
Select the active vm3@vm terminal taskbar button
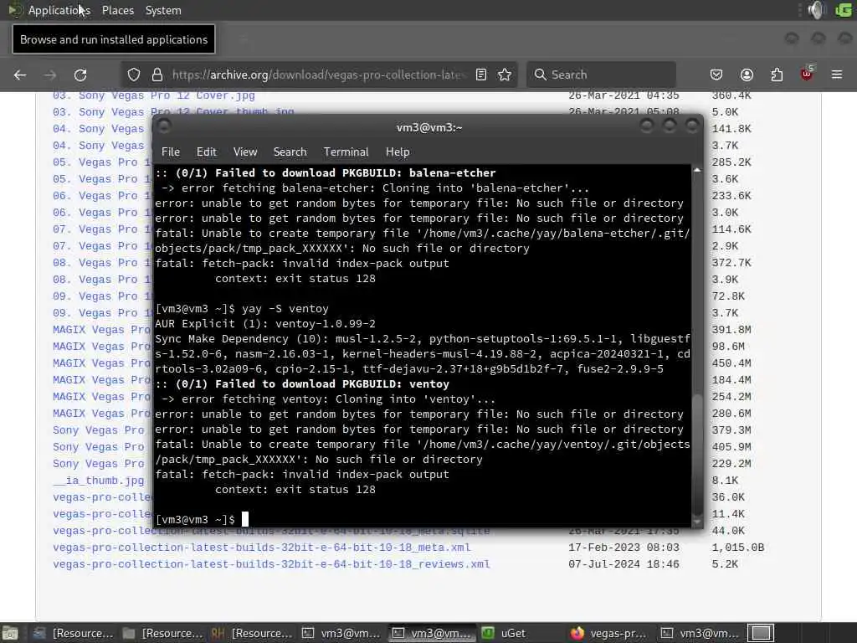433,633
